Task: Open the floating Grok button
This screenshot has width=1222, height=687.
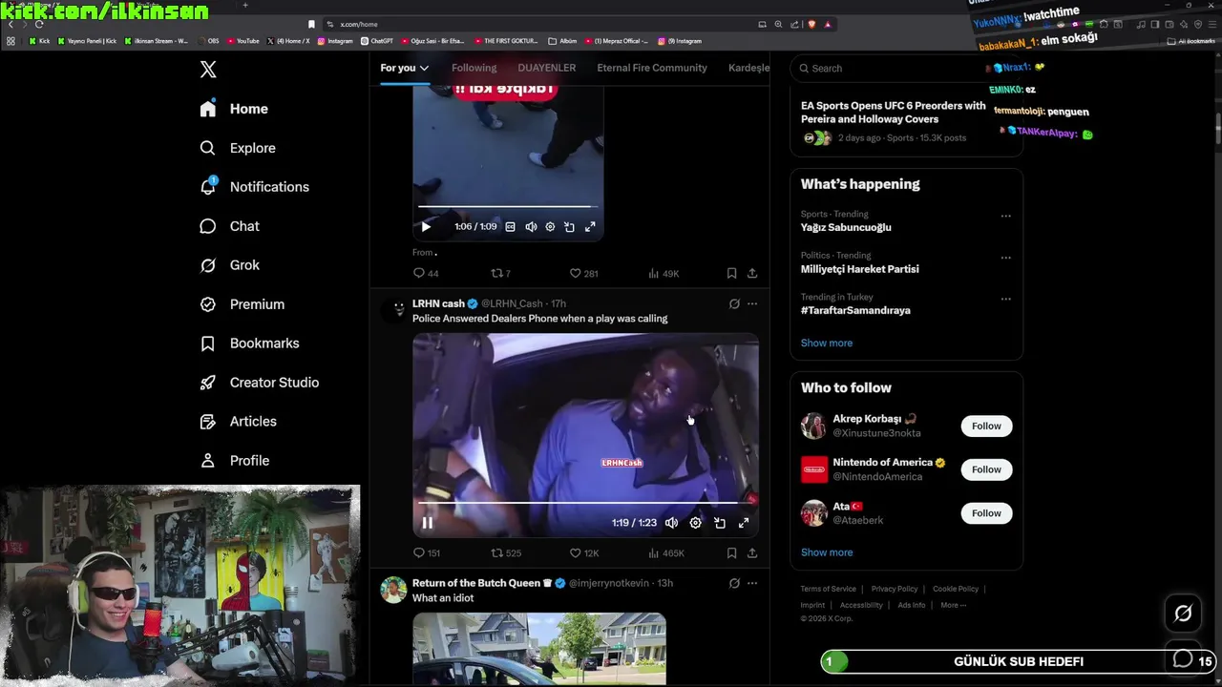Action: pos(1183,614)
